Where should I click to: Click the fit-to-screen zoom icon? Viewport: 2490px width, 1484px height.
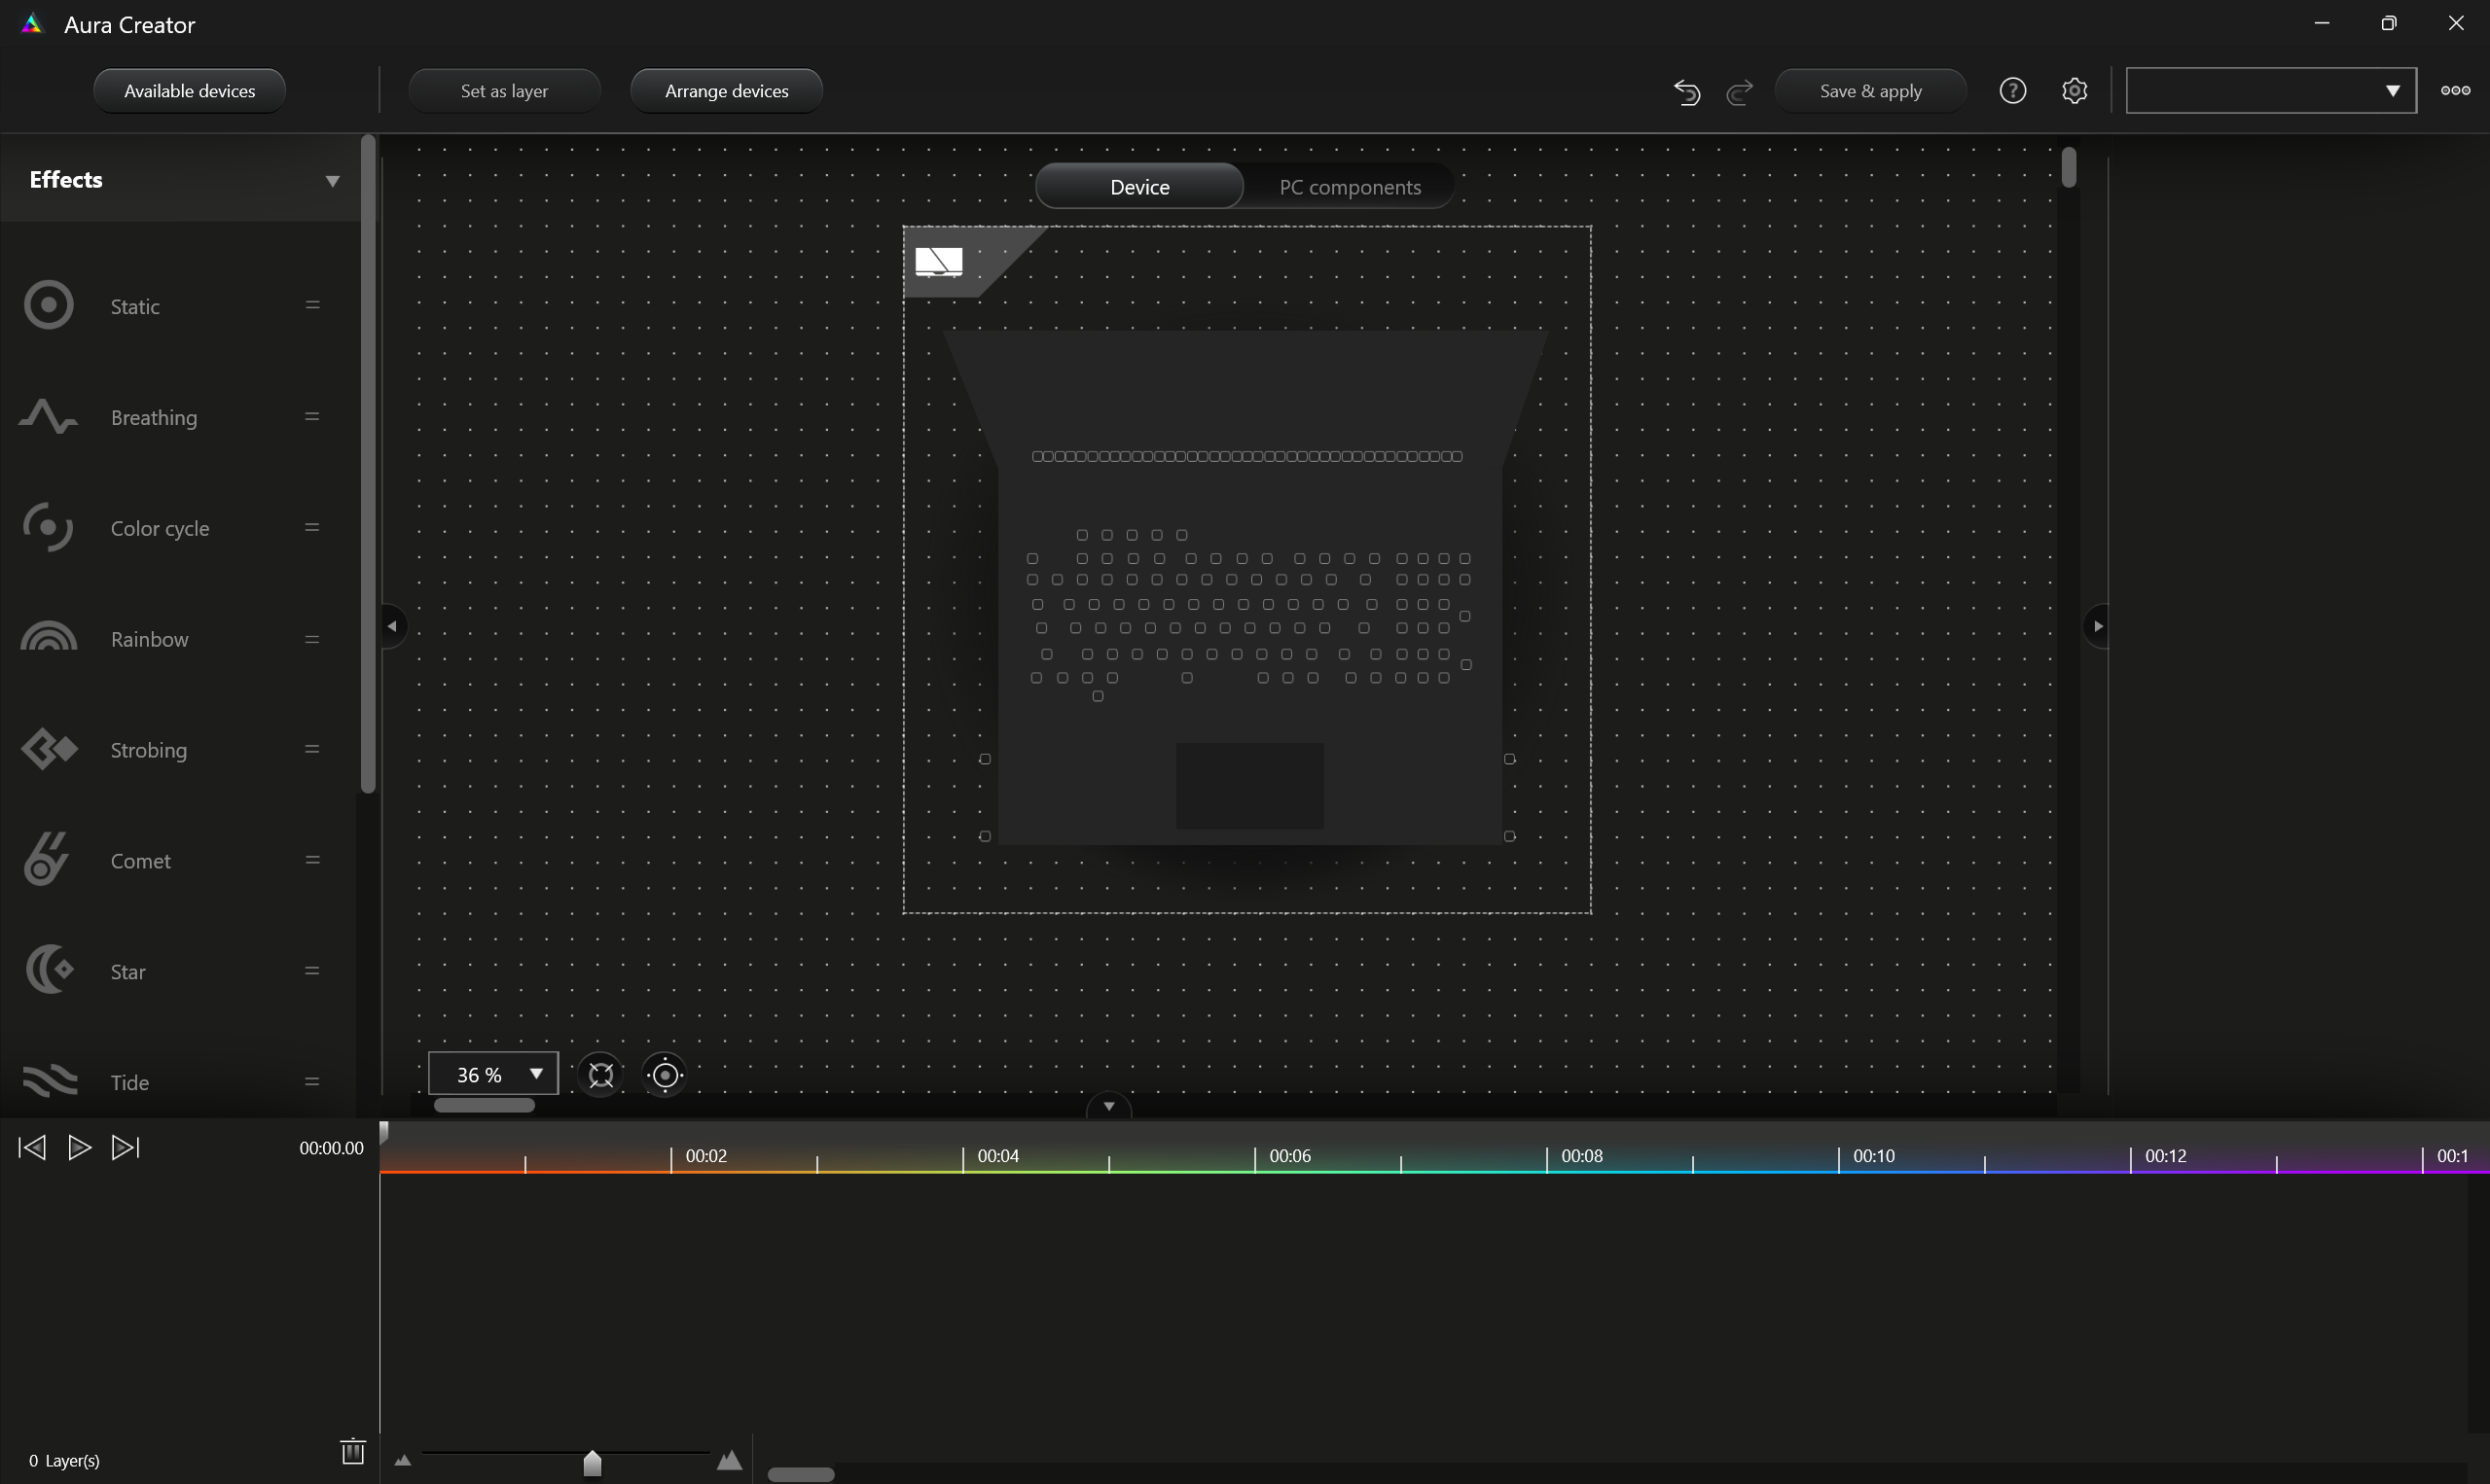click(600, 1075)
